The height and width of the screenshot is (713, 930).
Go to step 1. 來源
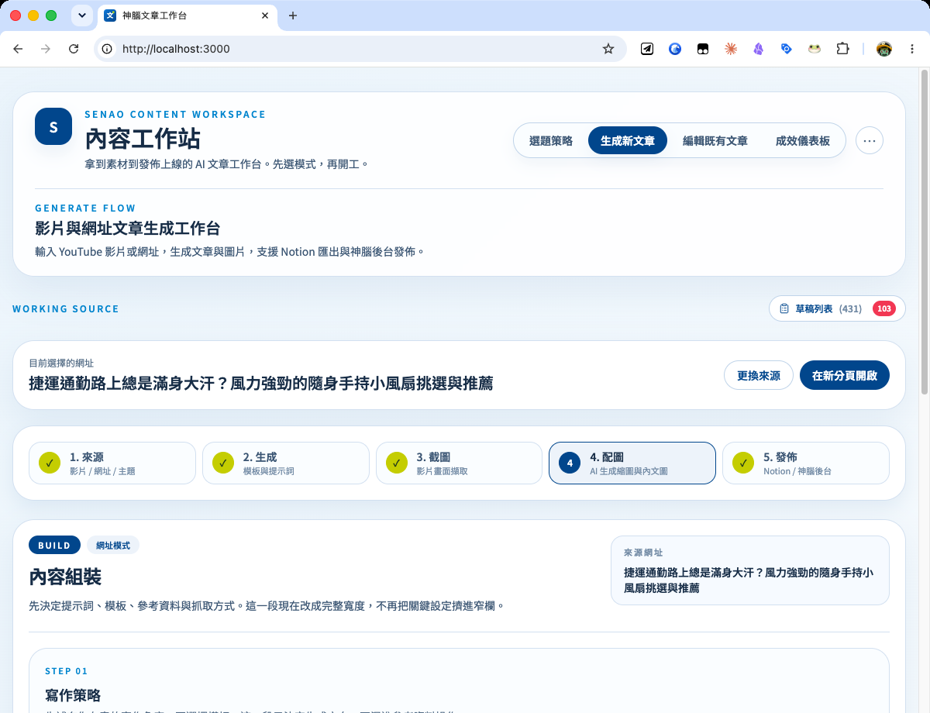click(112, 463)
